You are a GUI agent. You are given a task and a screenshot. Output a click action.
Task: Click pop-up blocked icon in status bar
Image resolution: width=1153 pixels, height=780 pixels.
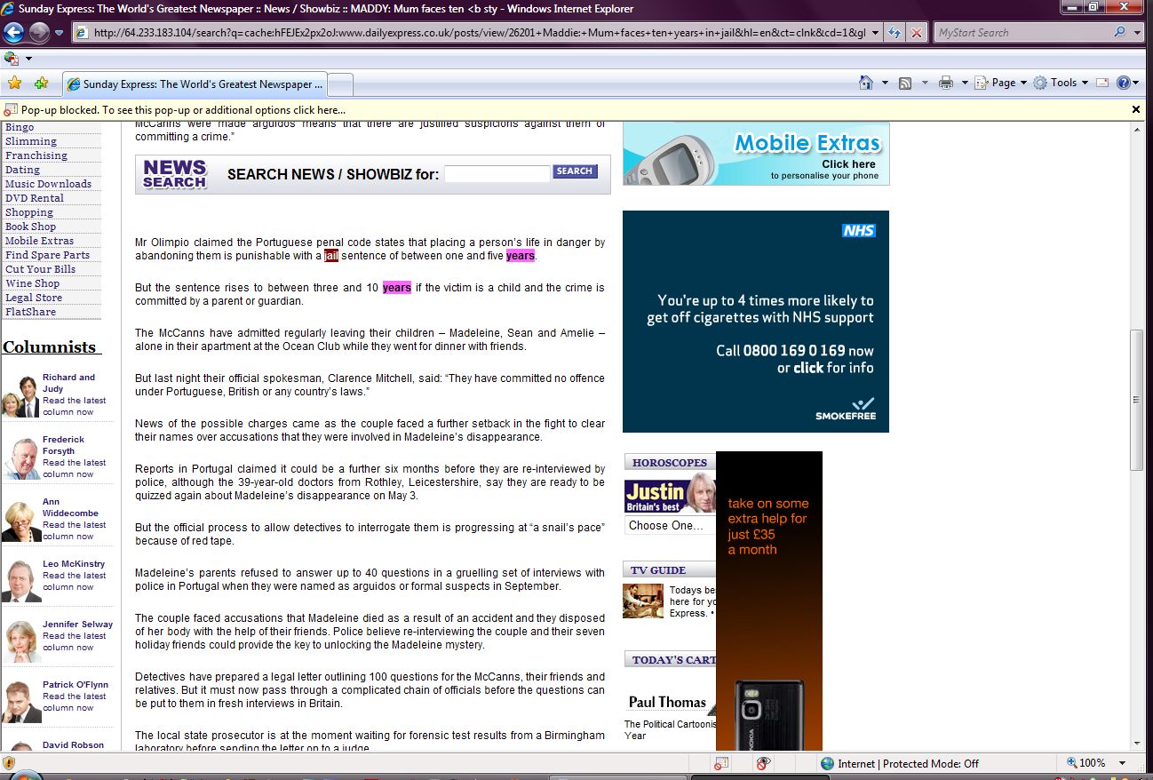[x=721, y=763]
